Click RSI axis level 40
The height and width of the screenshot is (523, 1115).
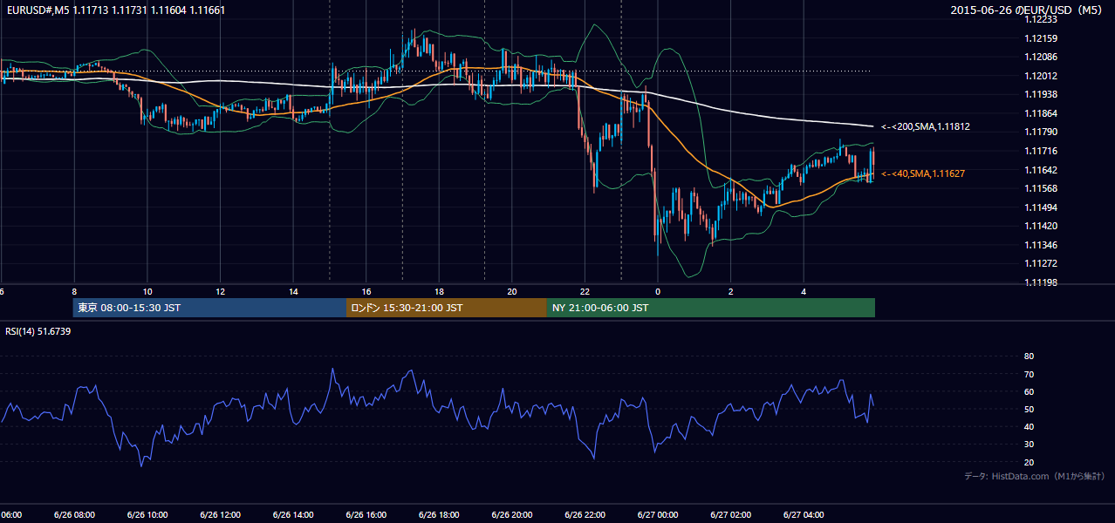click(1029, 426)
